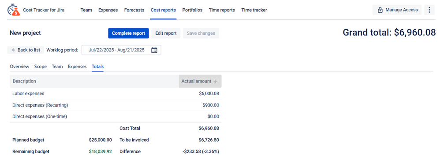Switch to Portfolios in the navigation bar
The image size is (440, 158).
click(x=192, y=10)
